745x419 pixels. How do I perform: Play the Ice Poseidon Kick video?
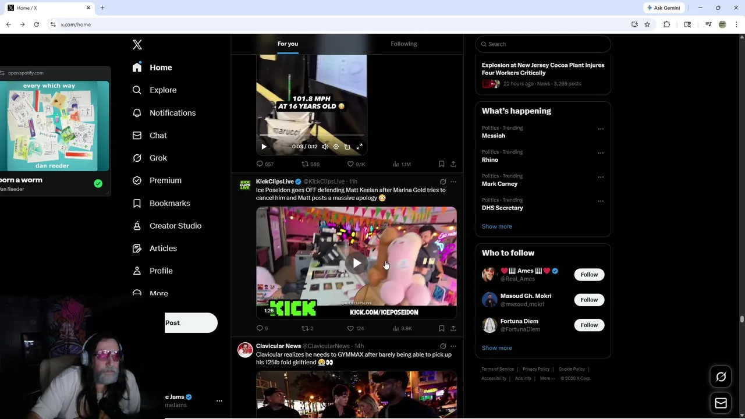tap(356, 263)
